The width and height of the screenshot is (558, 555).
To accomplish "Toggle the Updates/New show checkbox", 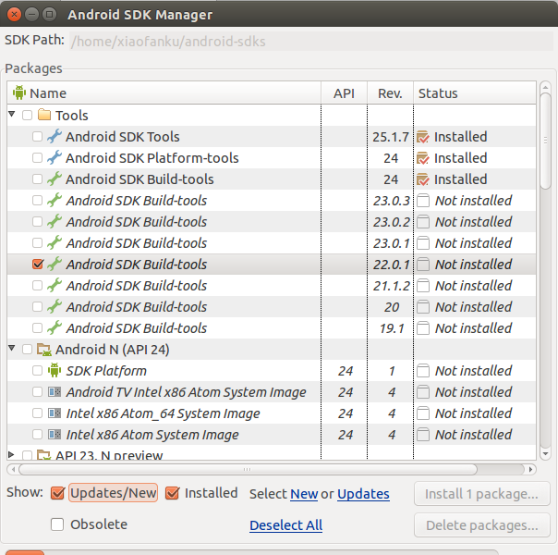I will (x=57, y=493).
